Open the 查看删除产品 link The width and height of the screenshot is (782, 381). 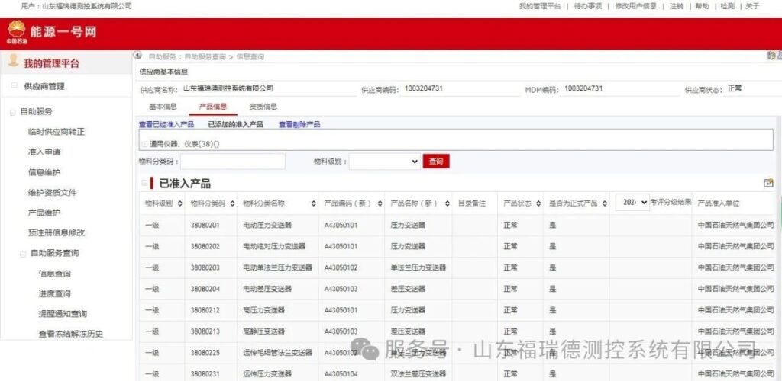pos(299,125)
